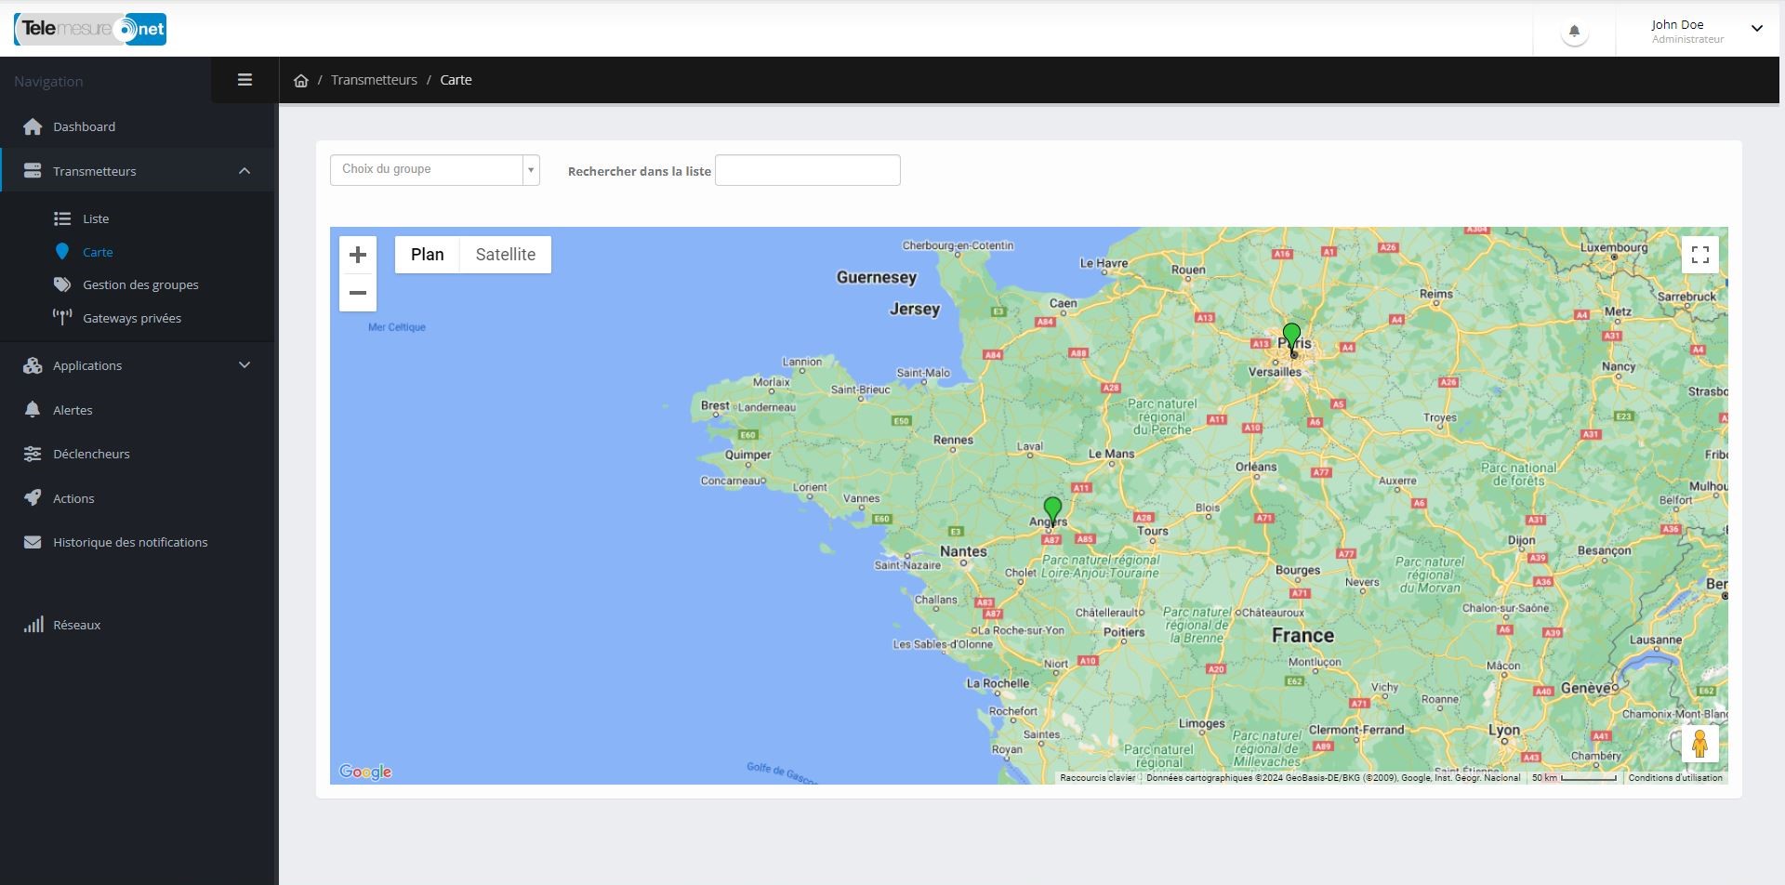Click the Administrateur role label
This screenshot has width=1785, height=885.
(x=1687, y=39)
